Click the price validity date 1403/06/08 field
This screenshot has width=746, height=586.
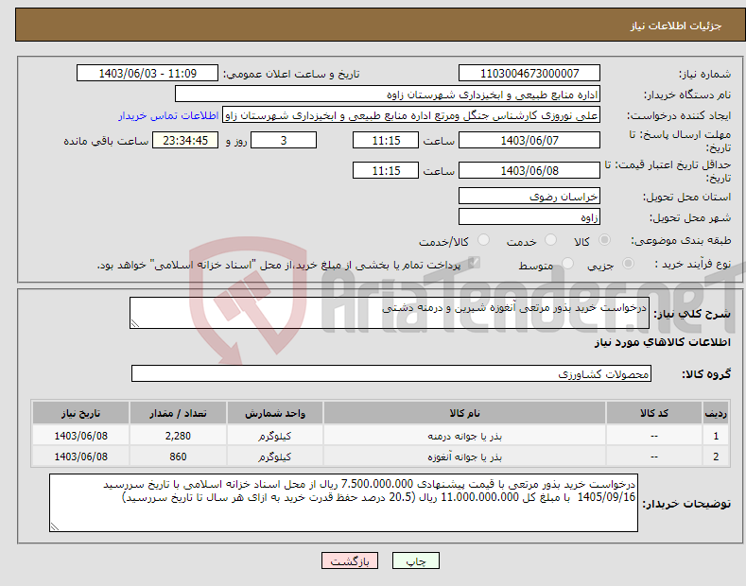529,170
